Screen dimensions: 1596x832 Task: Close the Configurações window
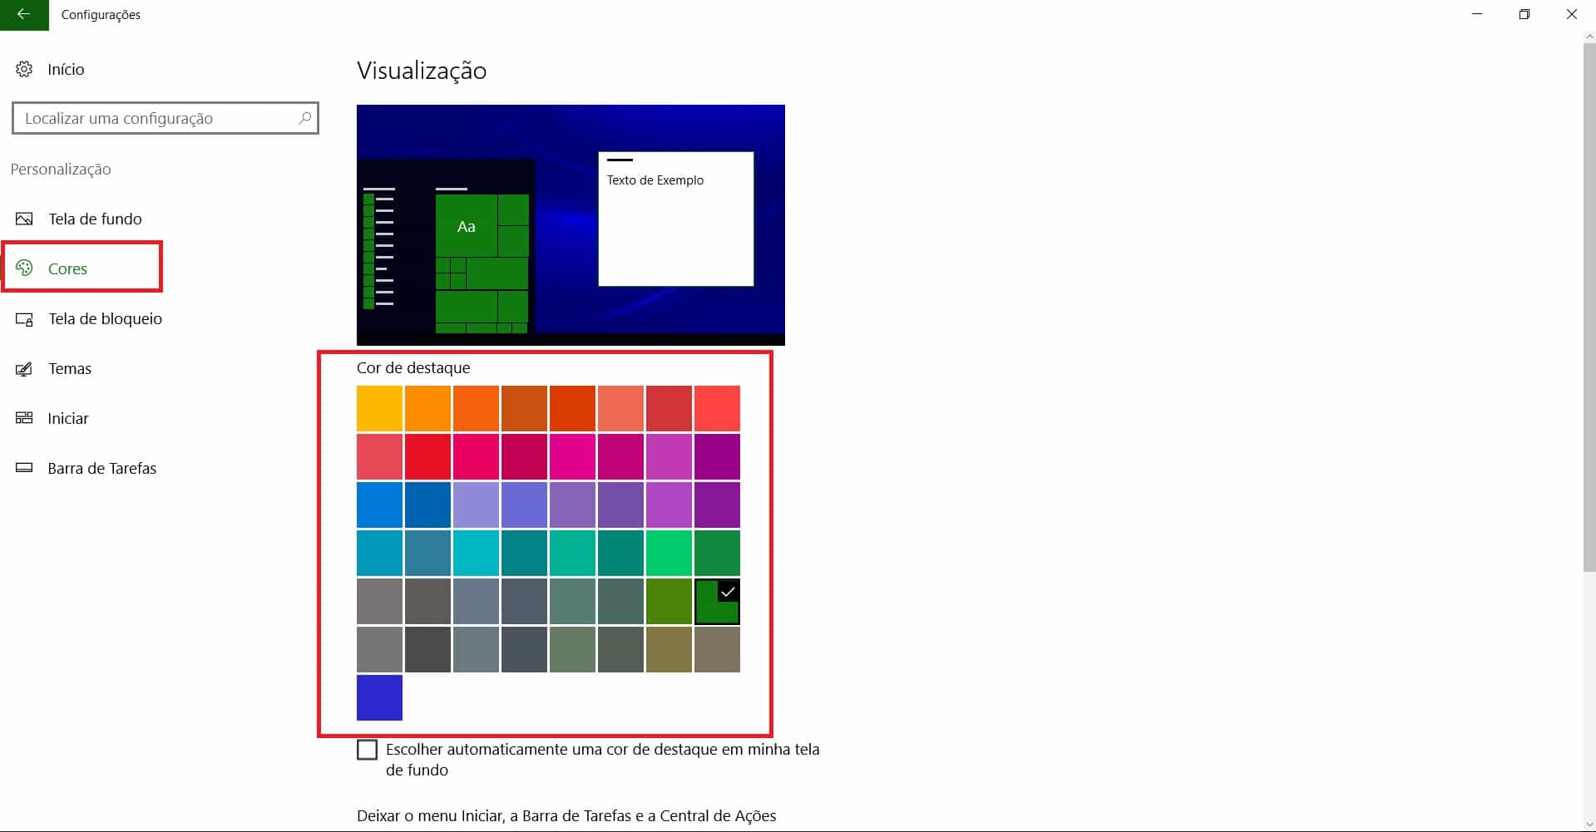[x=1572, y=14]
